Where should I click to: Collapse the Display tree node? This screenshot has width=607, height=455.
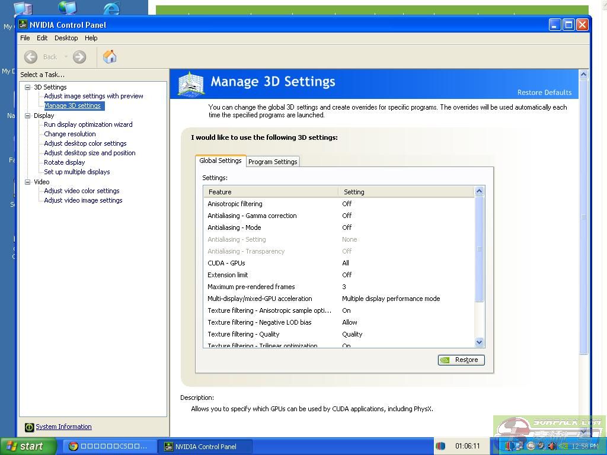click(x=27, y=116)
